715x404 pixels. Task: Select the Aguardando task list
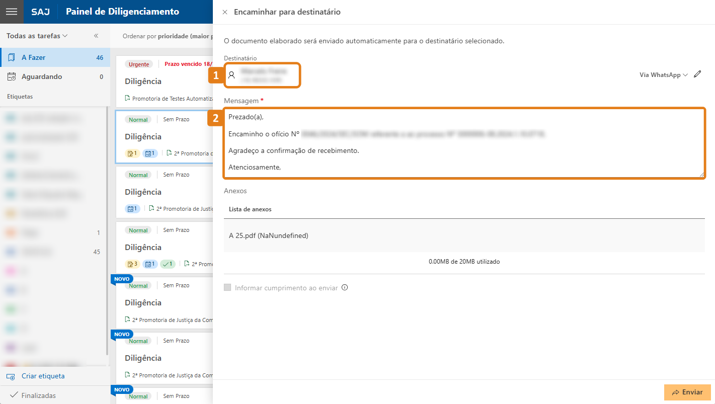pyautogui.click(x=54, y=77)
